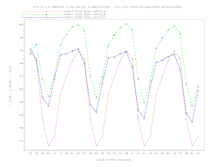Click x-axis forecast hour label 54

pyautogui.click(x=138, y=153)
